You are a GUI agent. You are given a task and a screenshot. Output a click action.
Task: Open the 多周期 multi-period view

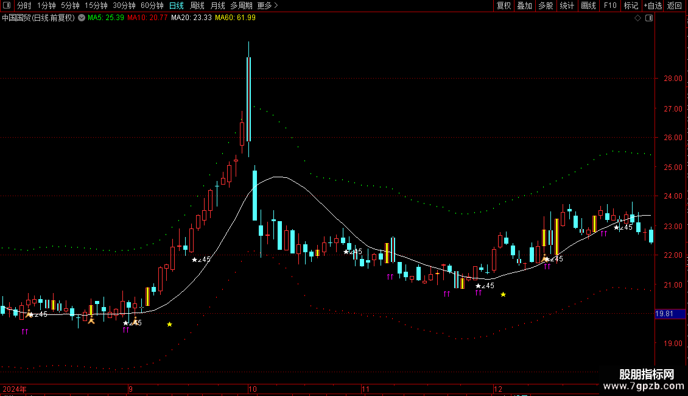tap(241, 5)
